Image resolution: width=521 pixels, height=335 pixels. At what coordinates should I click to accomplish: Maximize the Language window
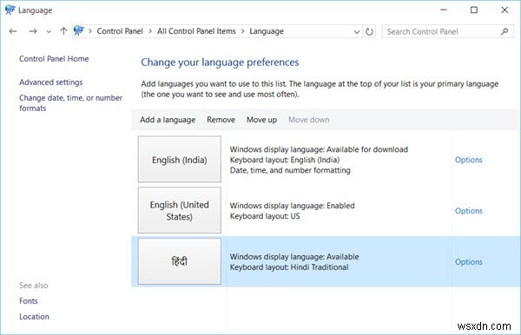point(474,10)
